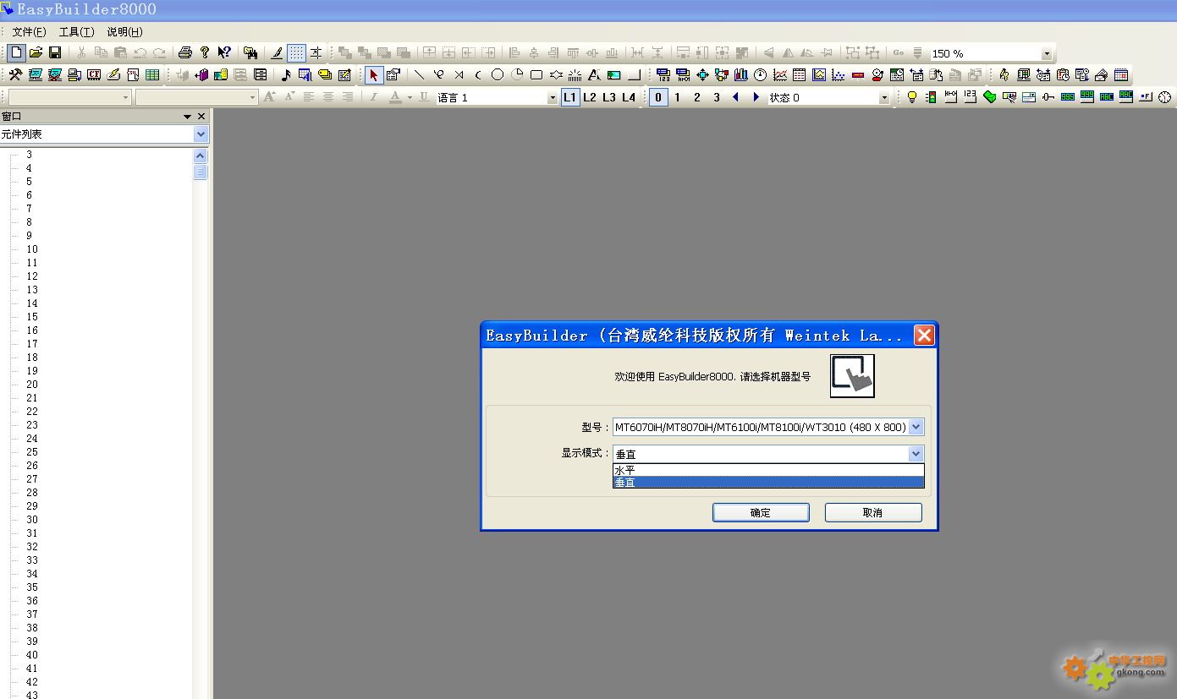Select window number 40 in list

(x=32, y=655)
